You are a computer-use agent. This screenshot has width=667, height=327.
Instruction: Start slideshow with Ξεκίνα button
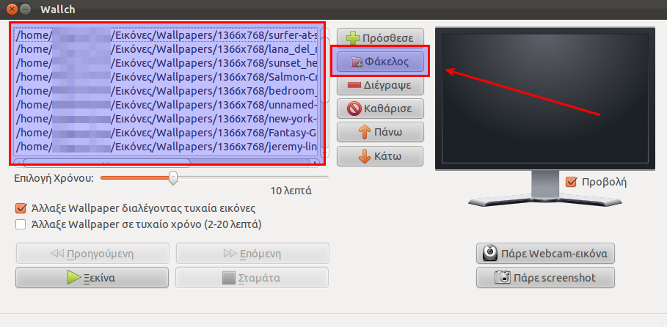click(92, 278)
